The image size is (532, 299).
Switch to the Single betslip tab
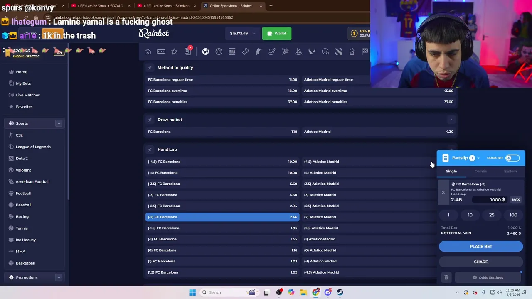click(451, 171)
